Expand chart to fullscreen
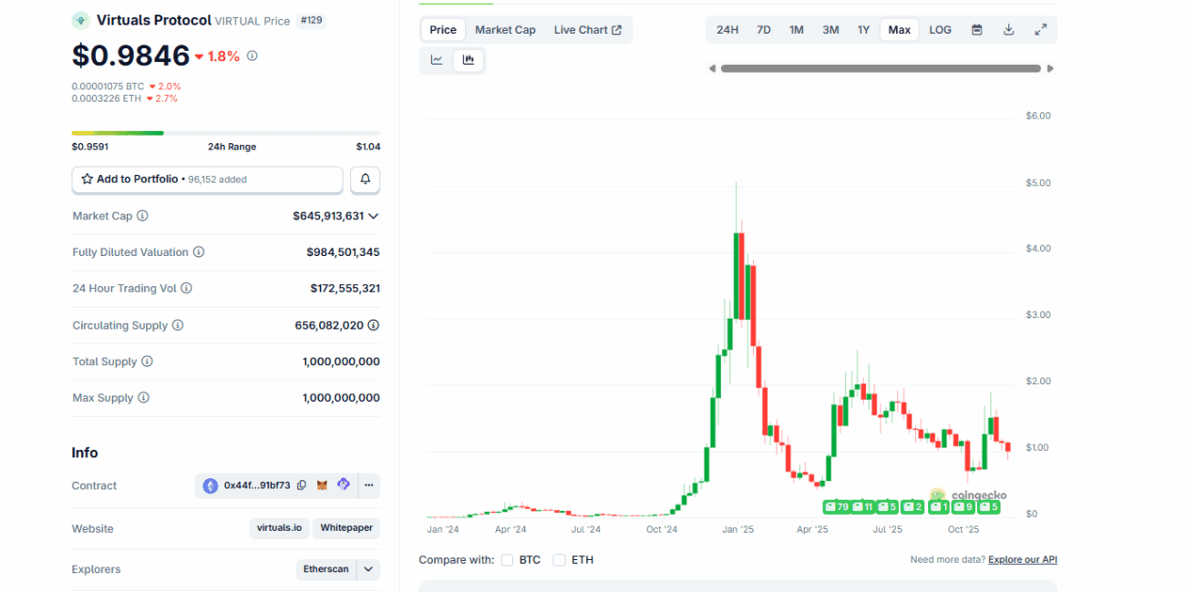 click(1040, 30)
